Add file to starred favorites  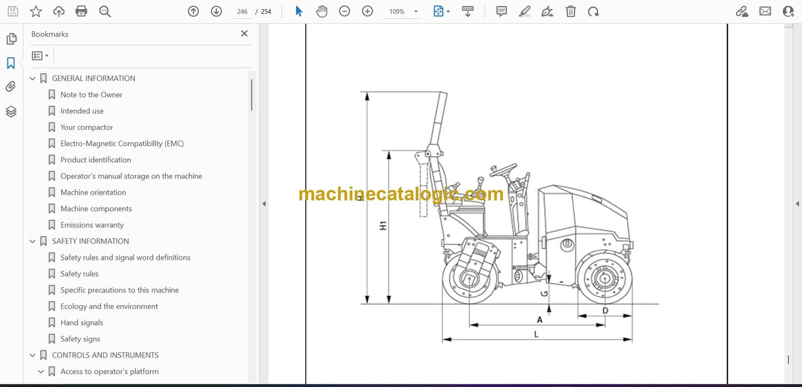(36, 11)
